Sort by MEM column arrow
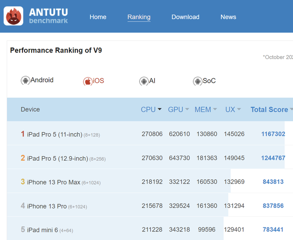293x240 pixels. click(215, 109)
